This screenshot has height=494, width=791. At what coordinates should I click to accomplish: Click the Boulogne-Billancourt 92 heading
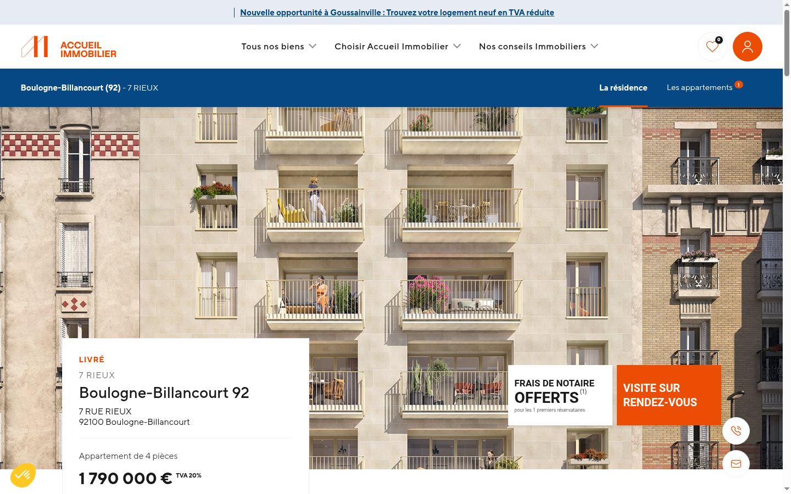[164, 393]
